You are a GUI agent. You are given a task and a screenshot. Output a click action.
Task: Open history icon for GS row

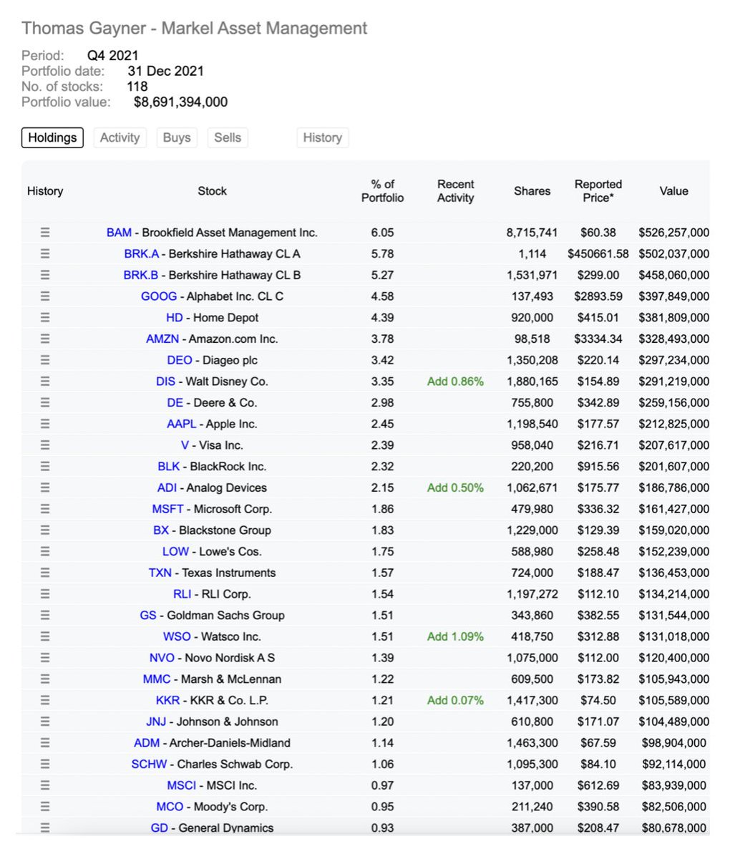click(x=45, y=615)
